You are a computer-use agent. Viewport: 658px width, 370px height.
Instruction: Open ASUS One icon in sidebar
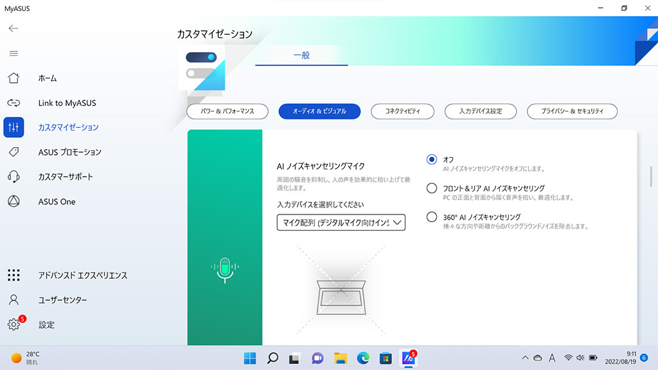tap(13, 201)
